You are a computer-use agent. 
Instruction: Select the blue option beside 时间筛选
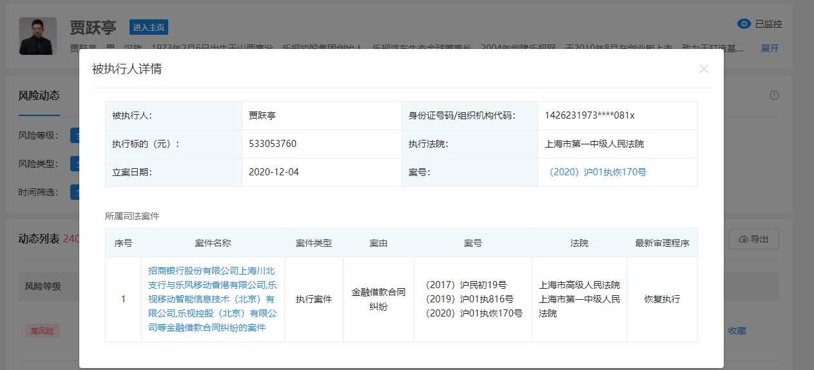75,192
